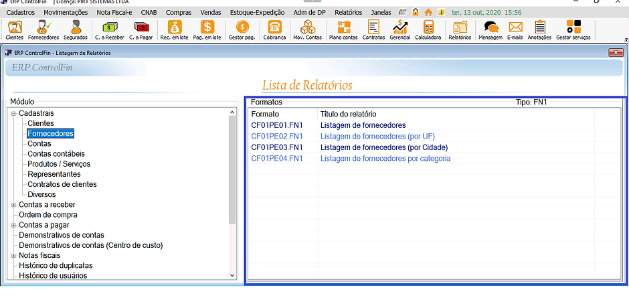Open the Nota Fiscal-e menu
The width and height of the screenshot is (629, 298).
tap(114, 13)
